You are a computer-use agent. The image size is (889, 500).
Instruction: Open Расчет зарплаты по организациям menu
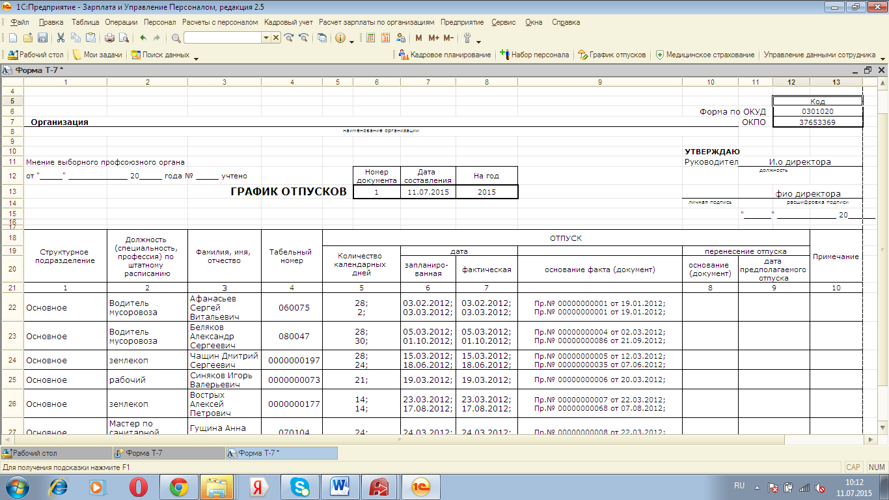point(377,22)
